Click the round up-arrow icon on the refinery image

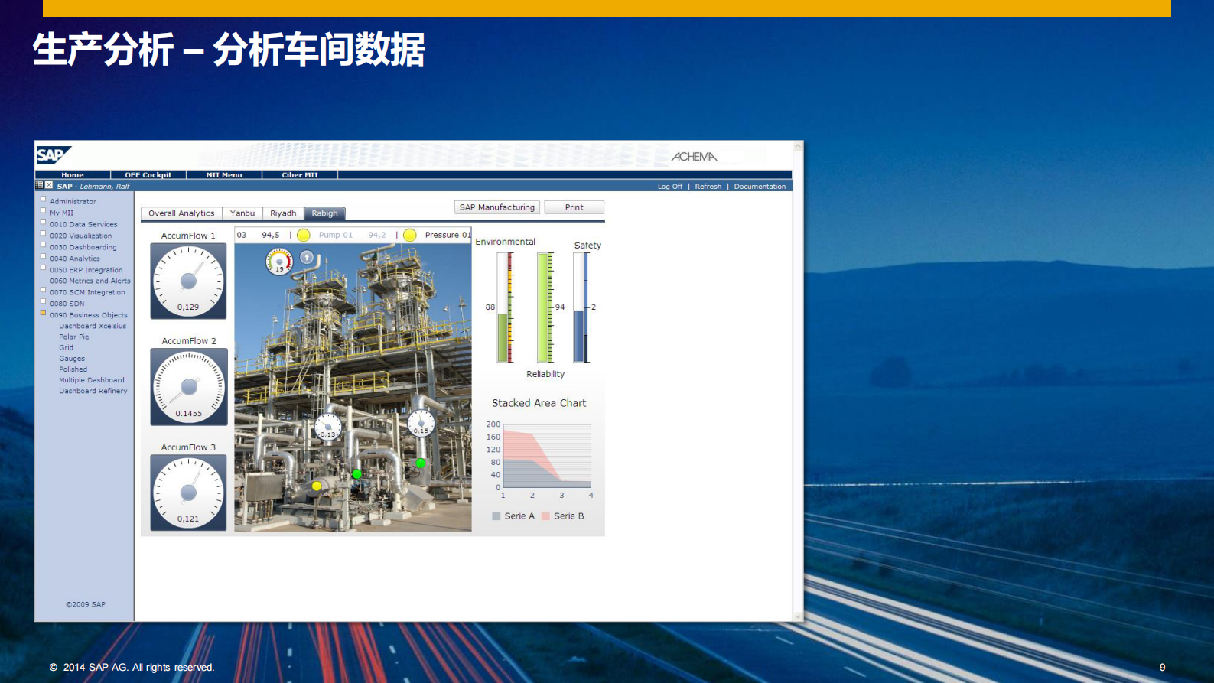[307, 258]
